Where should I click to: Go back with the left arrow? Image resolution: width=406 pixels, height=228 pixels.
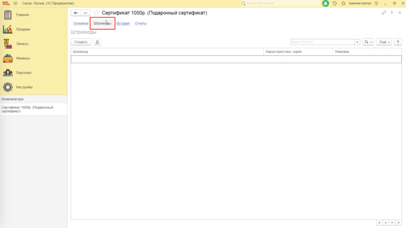[x=76, y=13]
